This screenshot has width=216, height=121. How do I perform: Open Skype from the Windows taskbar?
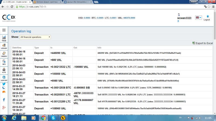[53, 118]
